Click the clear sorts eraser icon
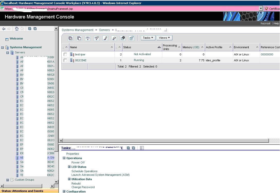Image resolution: width=280 pixels, height=193 pixels. (x=114, y=38)
